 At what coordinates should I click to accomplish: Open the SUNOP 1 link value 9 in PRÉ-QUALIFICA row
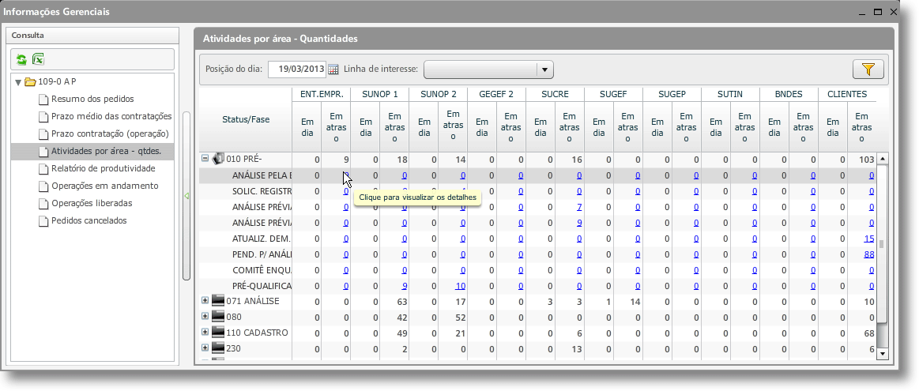(405, 286)
